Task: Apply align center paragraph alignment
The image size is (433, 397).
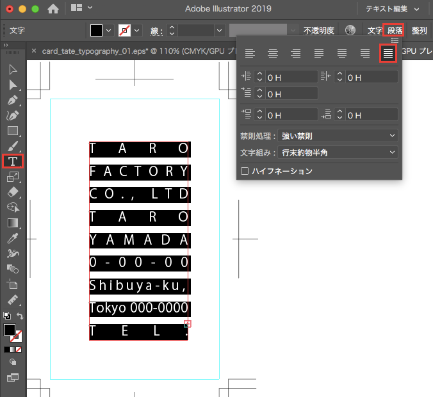Action: 273,54
